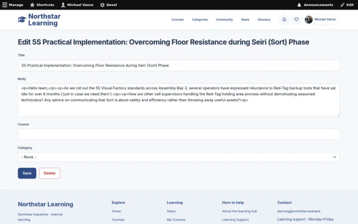Click the Title field label
The image size is (358, 224).
coord(21,55)
